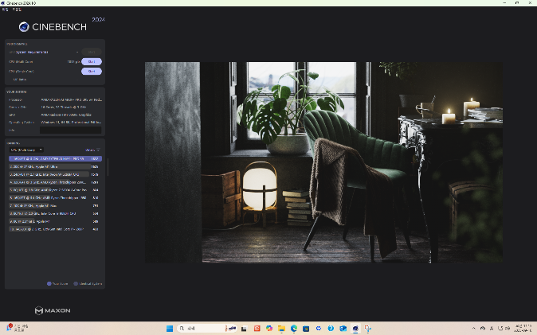This screenshot has height=335, width=537.
Task: Open the first menu in the menu bar
Action: pyautogui.click(x=5, y=10)
